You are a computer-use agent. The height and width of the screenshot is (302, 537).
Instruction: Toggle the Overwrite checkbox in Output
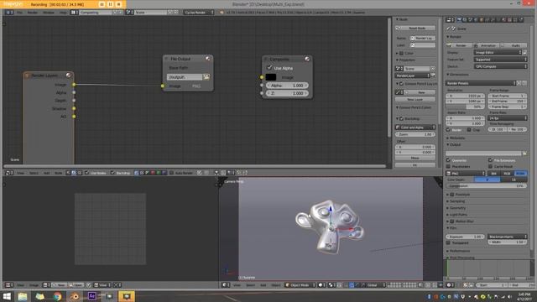tap(448, 160)
